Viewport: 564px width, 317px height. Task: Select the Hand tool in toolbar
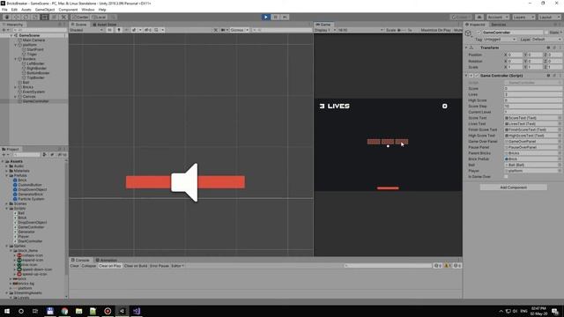pyautogui.click(x=6, y=17)
